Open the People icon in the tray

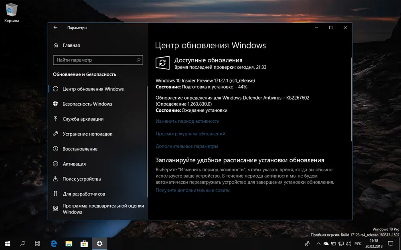pos(308,244)
